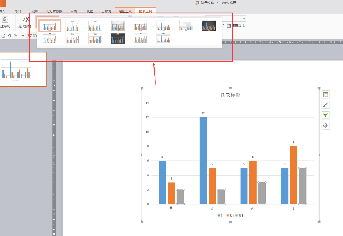The height and width of the screenshot is (236, 343).
Task: Click the data label 3 above orange bar
Action: point(171,179)
